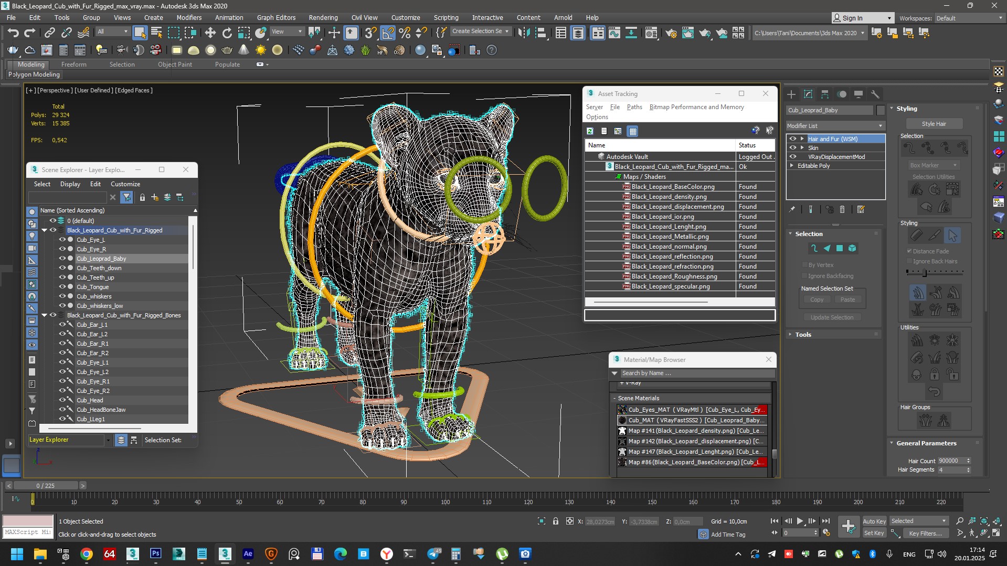Open the Modifiers menu
Viewport: 1007px width, 566px height.
(x=189, y=17)
